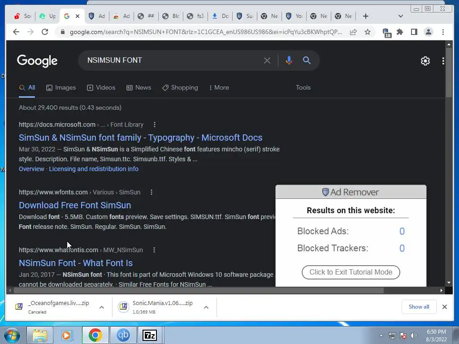Toggle the browser side panel
The width and height of the screenshot is (459, 344).
pyautogui.click(x=414, y=32)
